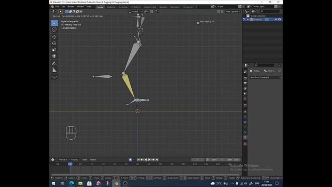Hide metarig in viewport with eye icon
Viewport: 332px width, 187px height.
[275, 20]
